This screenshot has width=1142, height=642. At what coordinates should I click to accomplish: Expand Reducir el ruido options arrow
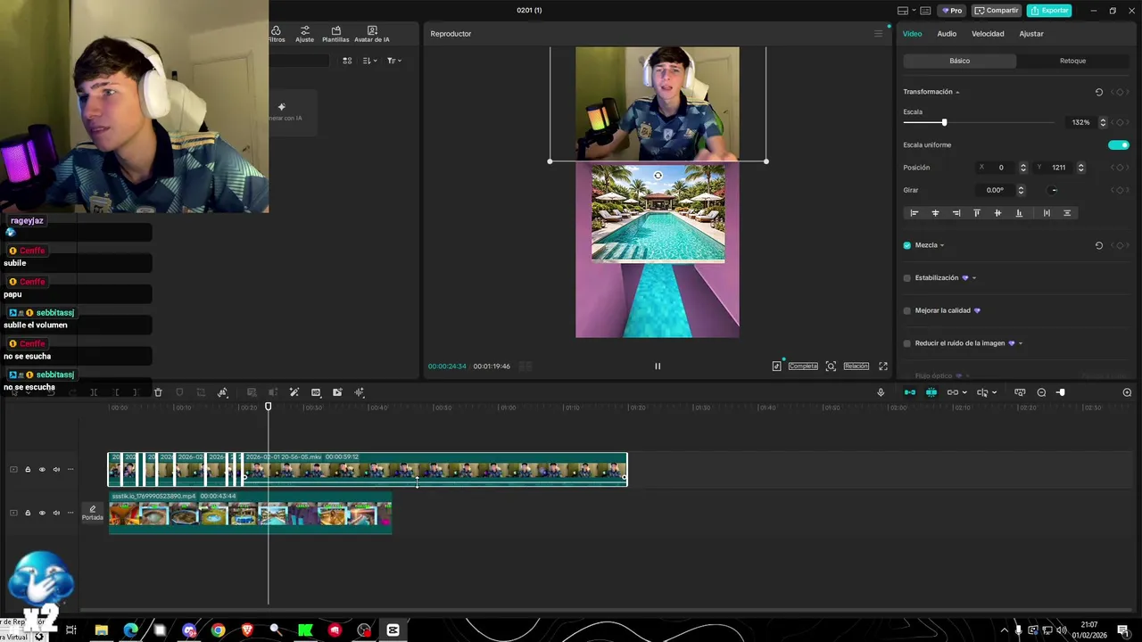1020,343
